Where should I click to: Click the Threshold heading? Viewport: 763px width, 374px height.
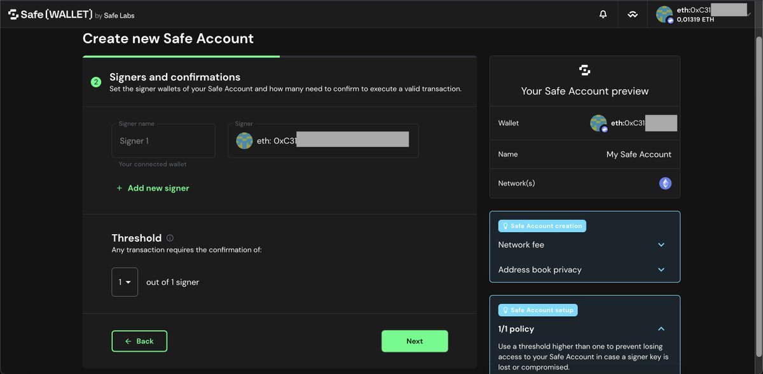click(x=137, y=238)
